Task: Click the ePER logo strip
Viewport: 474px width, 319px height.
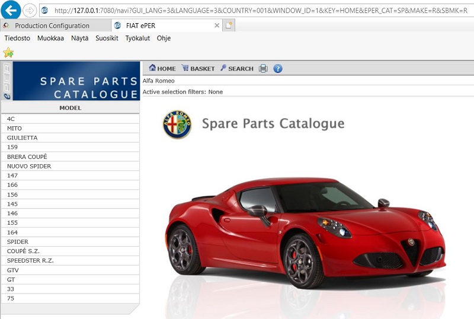Action: 7,81
